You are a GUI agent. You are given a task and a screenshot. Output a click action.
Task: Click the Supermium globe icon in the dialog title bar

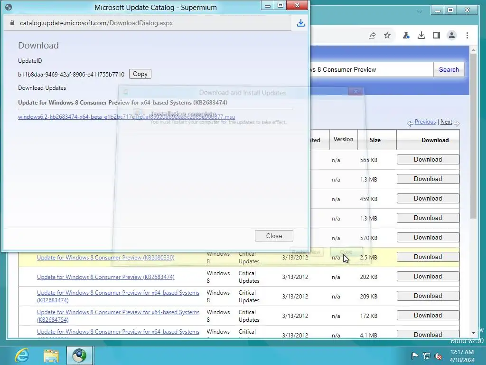pyautogui.click(x=9, y=7)
